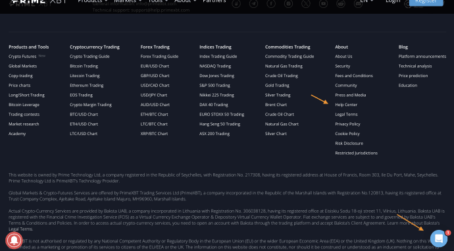The width and height of the screenshot is (454, 251).
Task: View Silver Chart
Action: click(x=276, y=134)
